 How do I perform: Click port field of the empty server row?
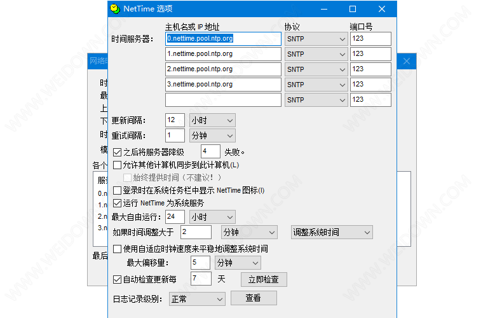370,100
